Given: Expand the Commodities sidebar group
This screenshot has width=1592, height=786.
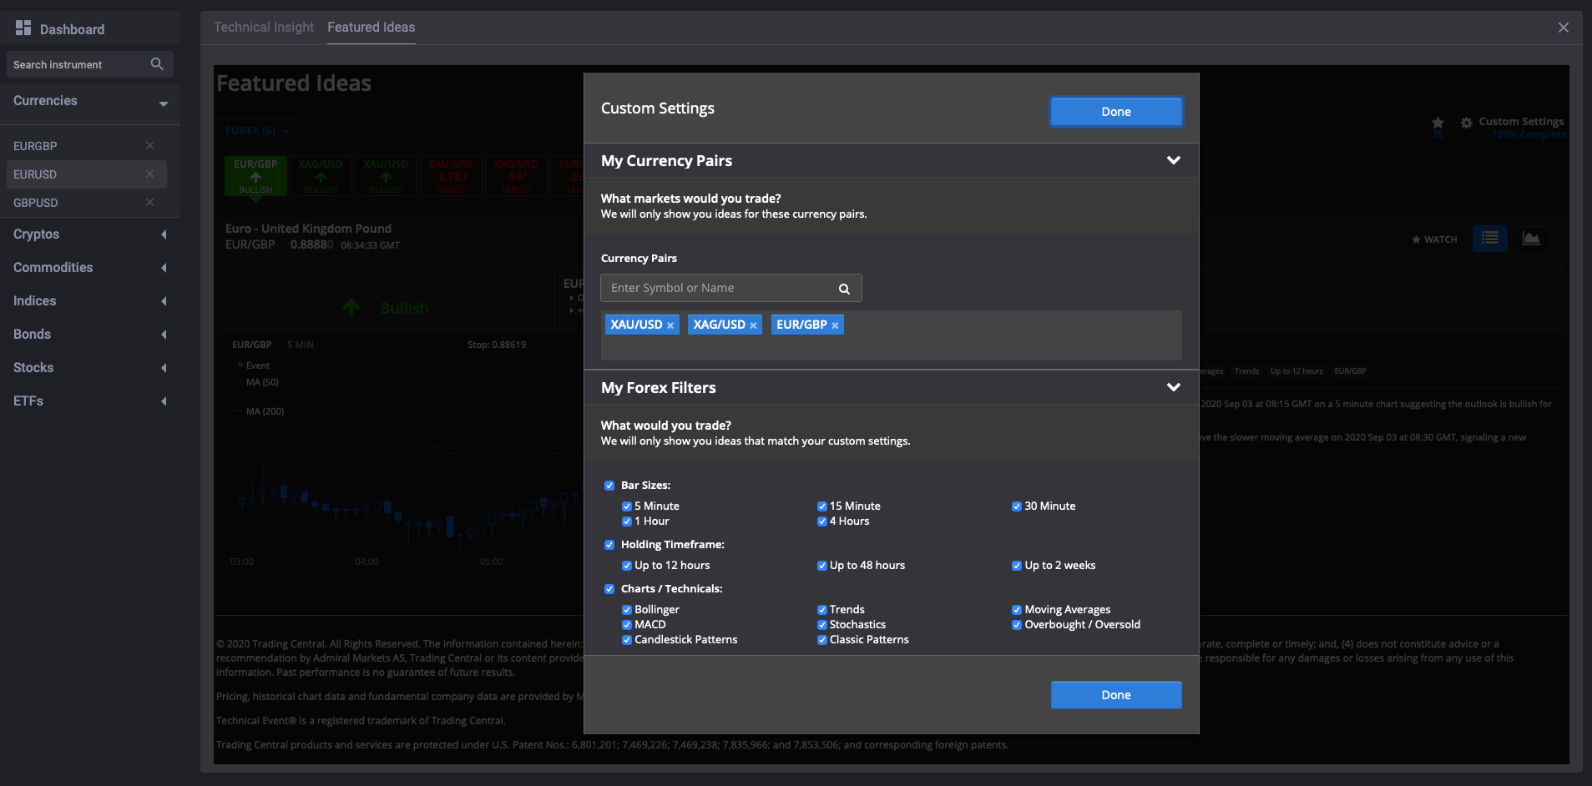Looking at the screenshot, I should (164, 268).
